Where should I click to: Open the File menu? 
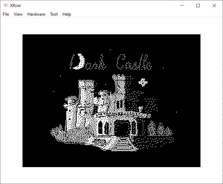tap(6, 14)
